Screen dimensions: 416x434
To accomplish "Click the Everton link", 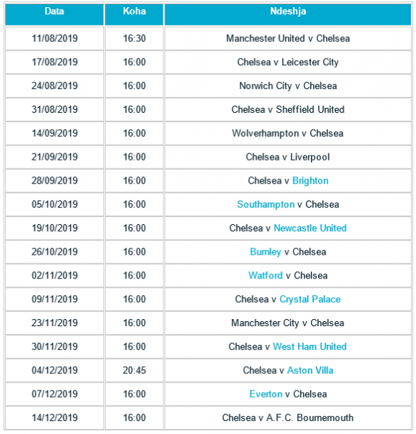I will [266, 394].
